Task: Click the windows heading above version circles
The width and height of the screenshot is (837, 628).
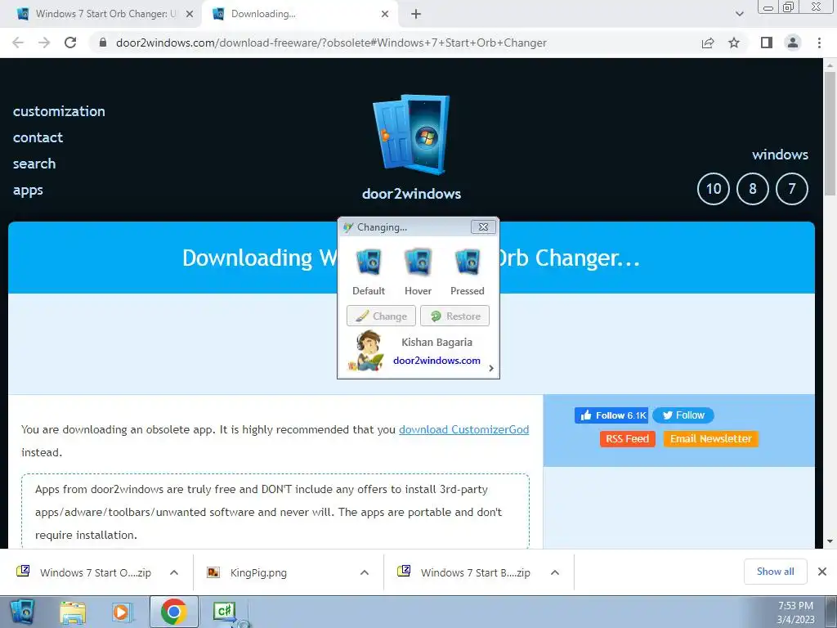Action: tap(780, 155)
